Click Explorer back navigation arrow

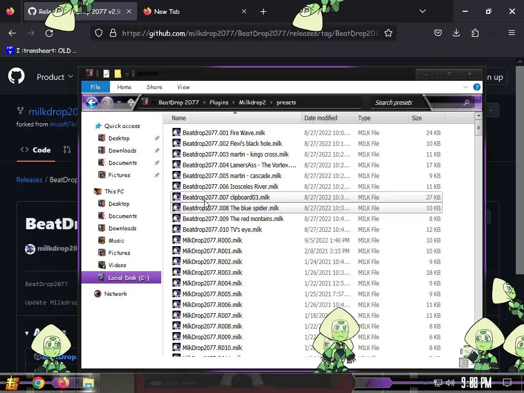click(92, 102)
